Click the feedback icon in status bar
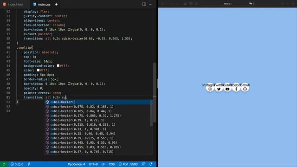Viewport: 297px width, 167px height. coord(143,164)
